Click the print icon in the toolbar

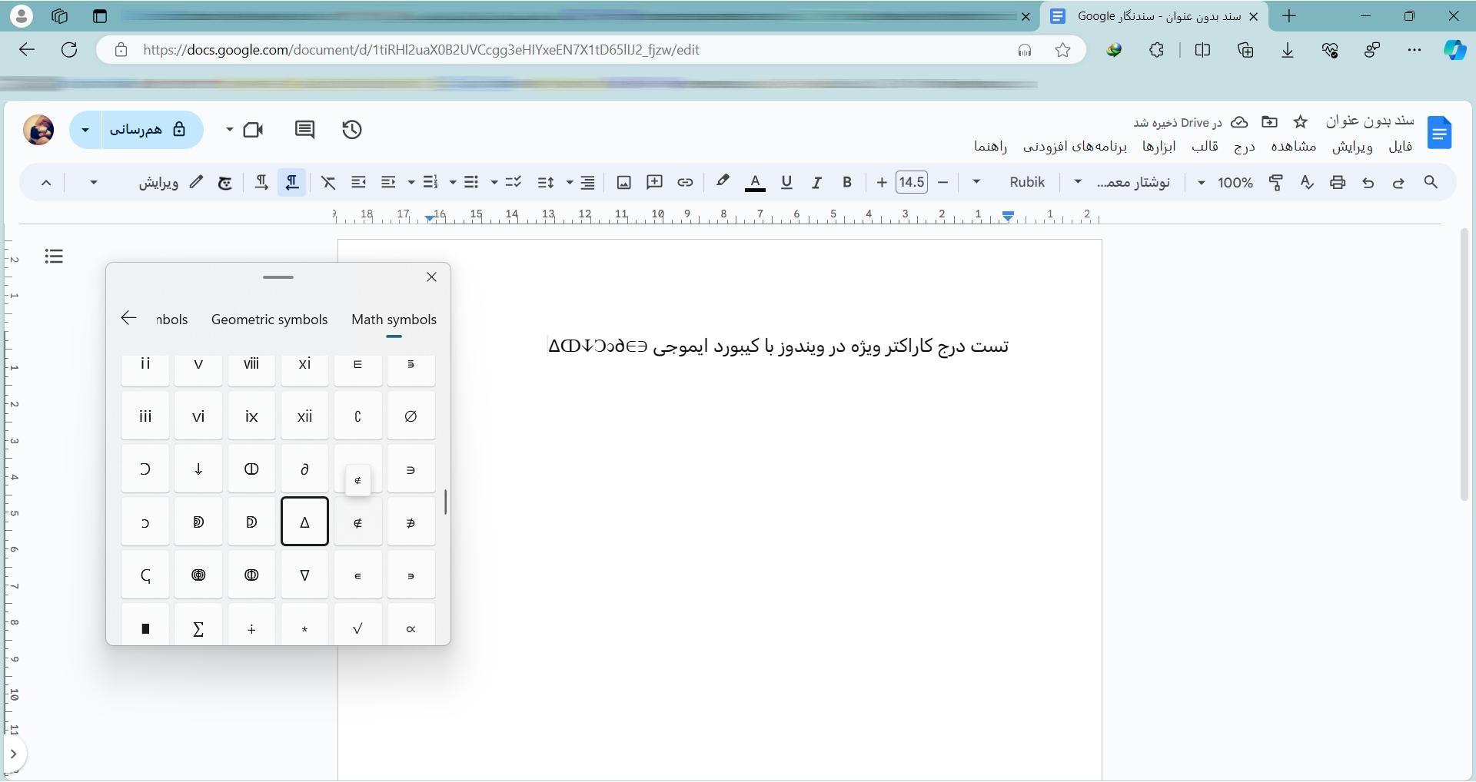[x=1338, y=183]
